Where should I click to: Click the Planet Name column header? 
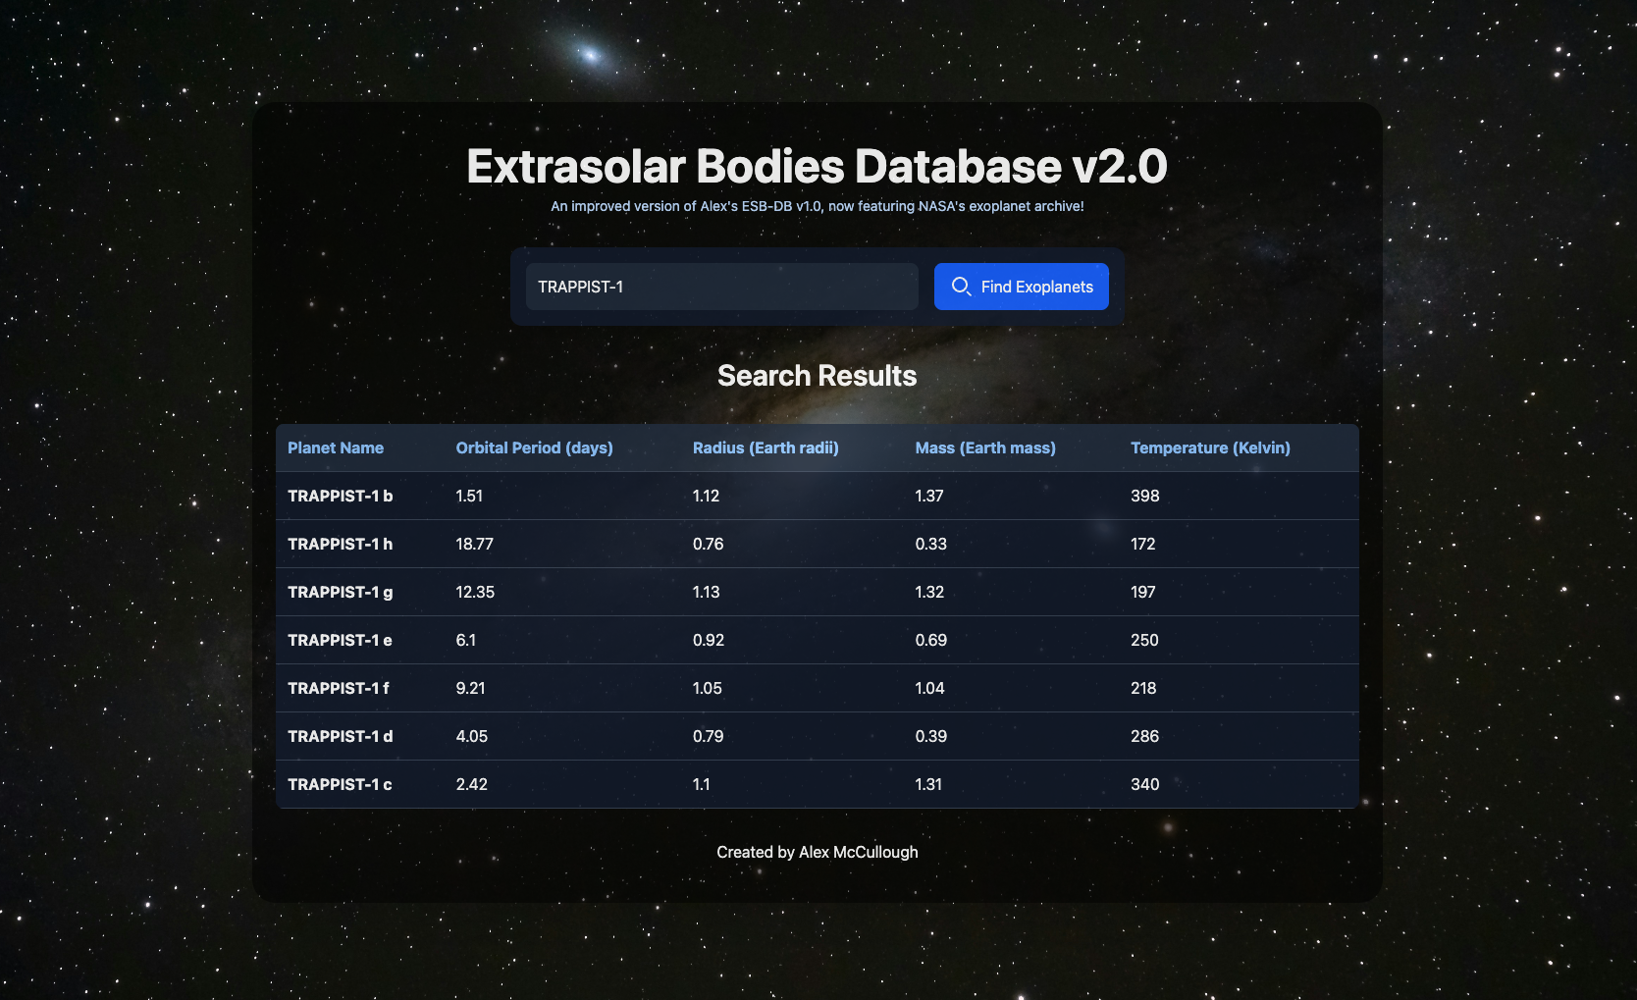tap(336, 447)
